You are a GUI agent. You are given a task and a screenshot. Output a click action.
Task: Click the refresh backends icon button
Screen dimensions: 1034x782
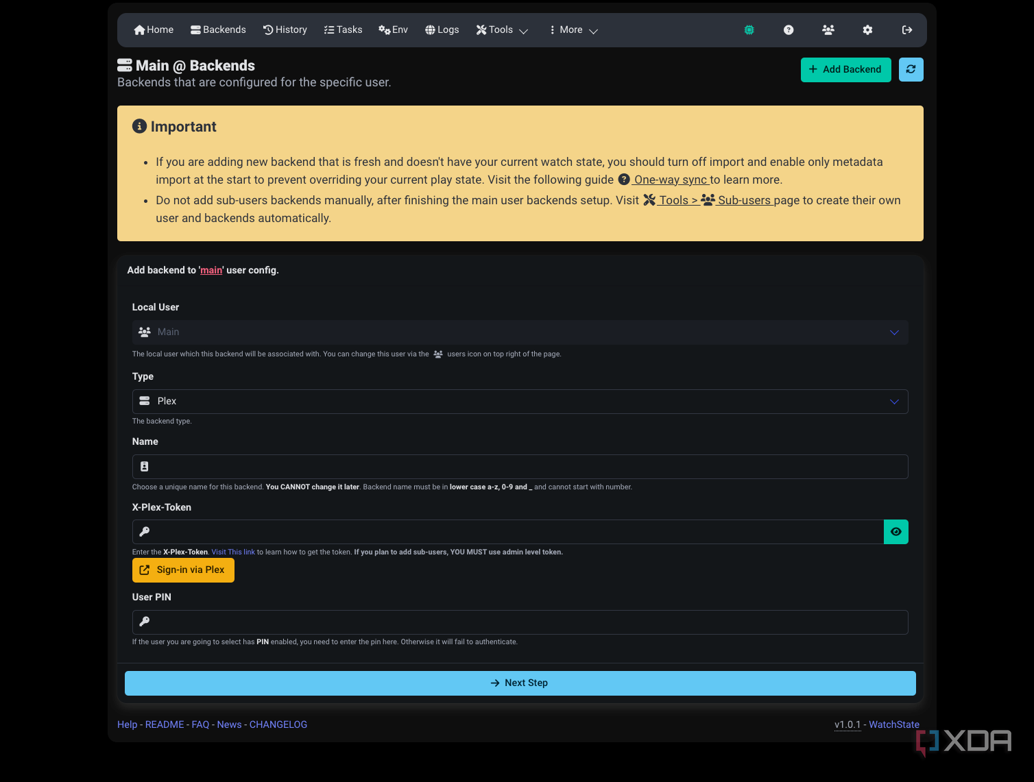(911, 69)
